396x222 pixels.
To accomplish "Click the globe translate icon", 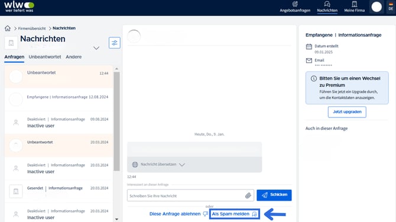I will click(x=135, y=165).
